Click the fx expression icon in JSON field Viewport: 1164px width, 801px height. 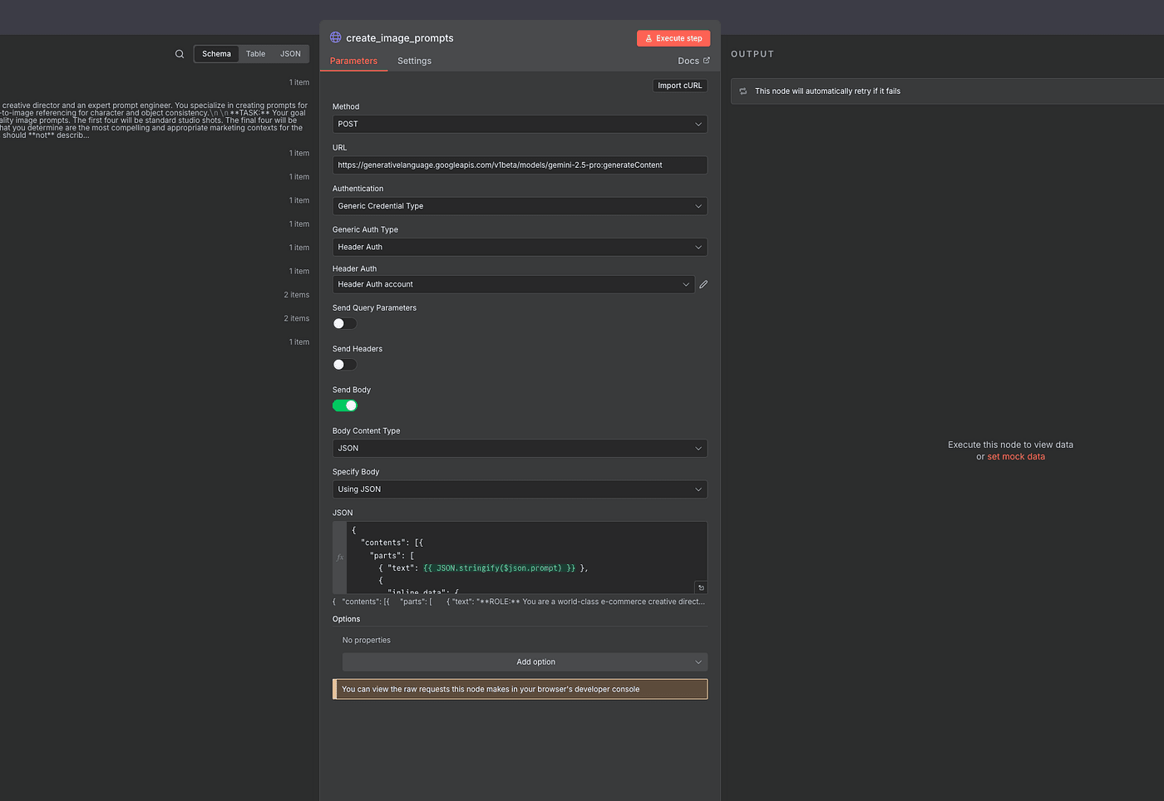(x=340, y=558)
